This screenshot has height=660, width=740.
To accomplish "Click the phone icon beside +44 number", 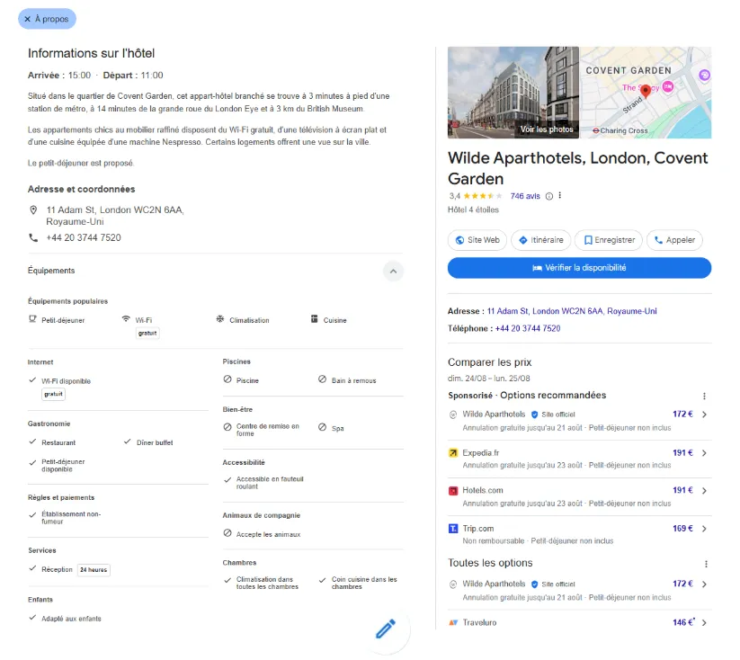I will (x=33, y=237).
